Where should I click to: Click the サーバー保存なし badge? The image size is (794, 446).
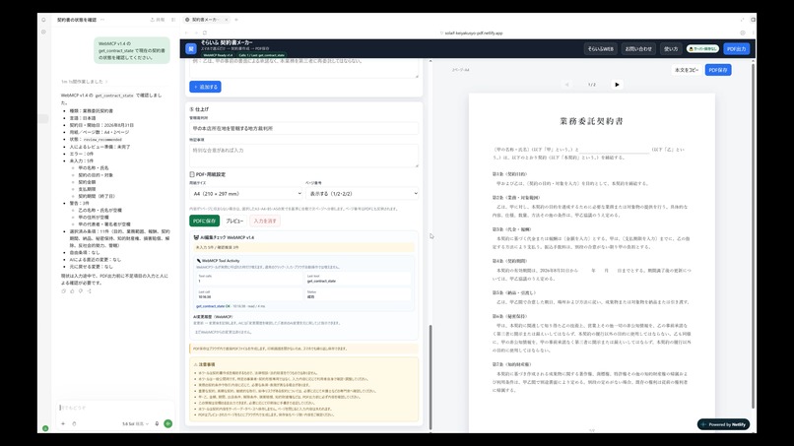click(x=702, y=49)
